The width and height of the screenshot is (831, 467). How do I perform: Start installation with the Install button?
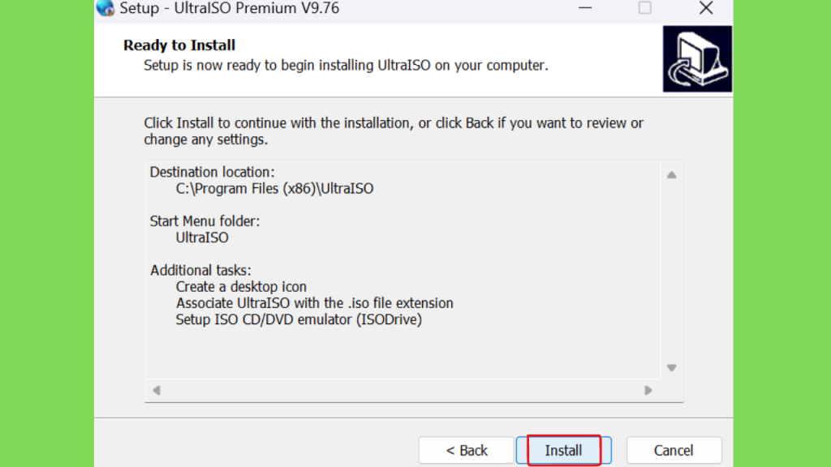[564, 450]
